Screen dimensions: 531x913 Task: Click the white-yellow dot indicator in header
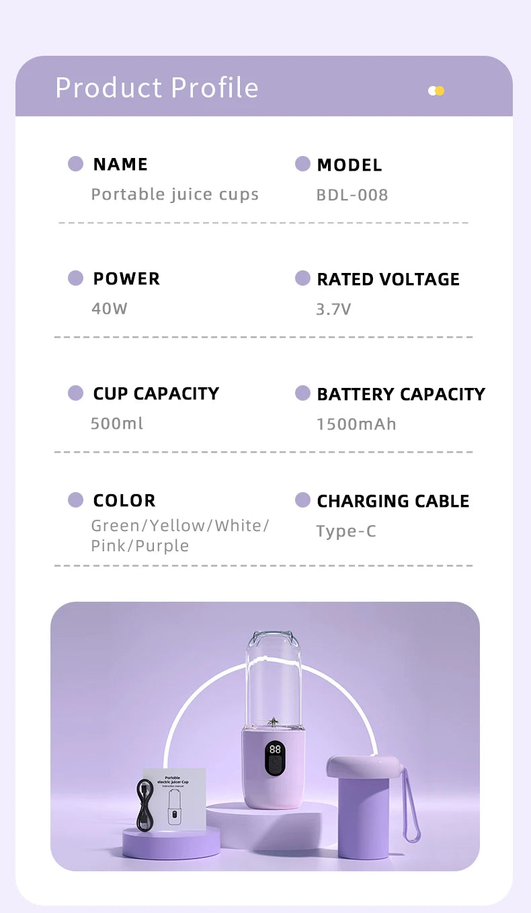pyautogui.click(x=436, y=91)
